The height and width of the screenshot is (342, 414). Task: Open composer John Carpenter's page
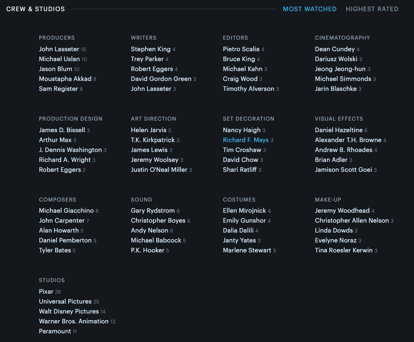(x=62, y=221)
